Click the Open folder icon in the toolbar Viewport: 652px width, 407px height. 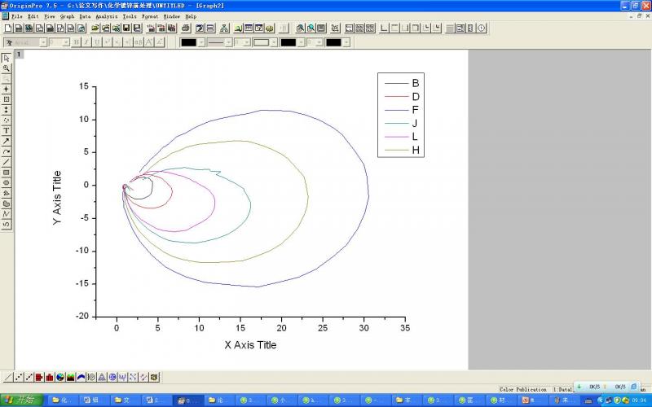pyautogui.click(x=95, y=28)
